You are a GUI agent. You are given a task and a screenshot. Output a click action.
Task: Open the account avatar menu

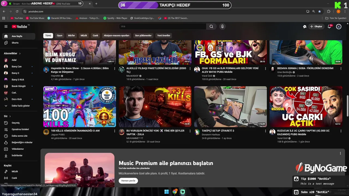(339, 26)
